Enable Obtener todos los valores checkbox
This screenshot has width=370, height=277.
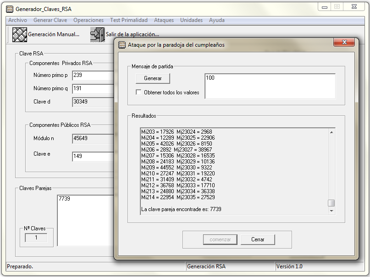coord(139,92)
